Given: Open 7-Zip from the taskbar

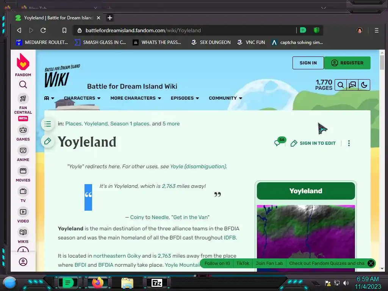Looking at the screenshot, I should click(x=157, y=283).
